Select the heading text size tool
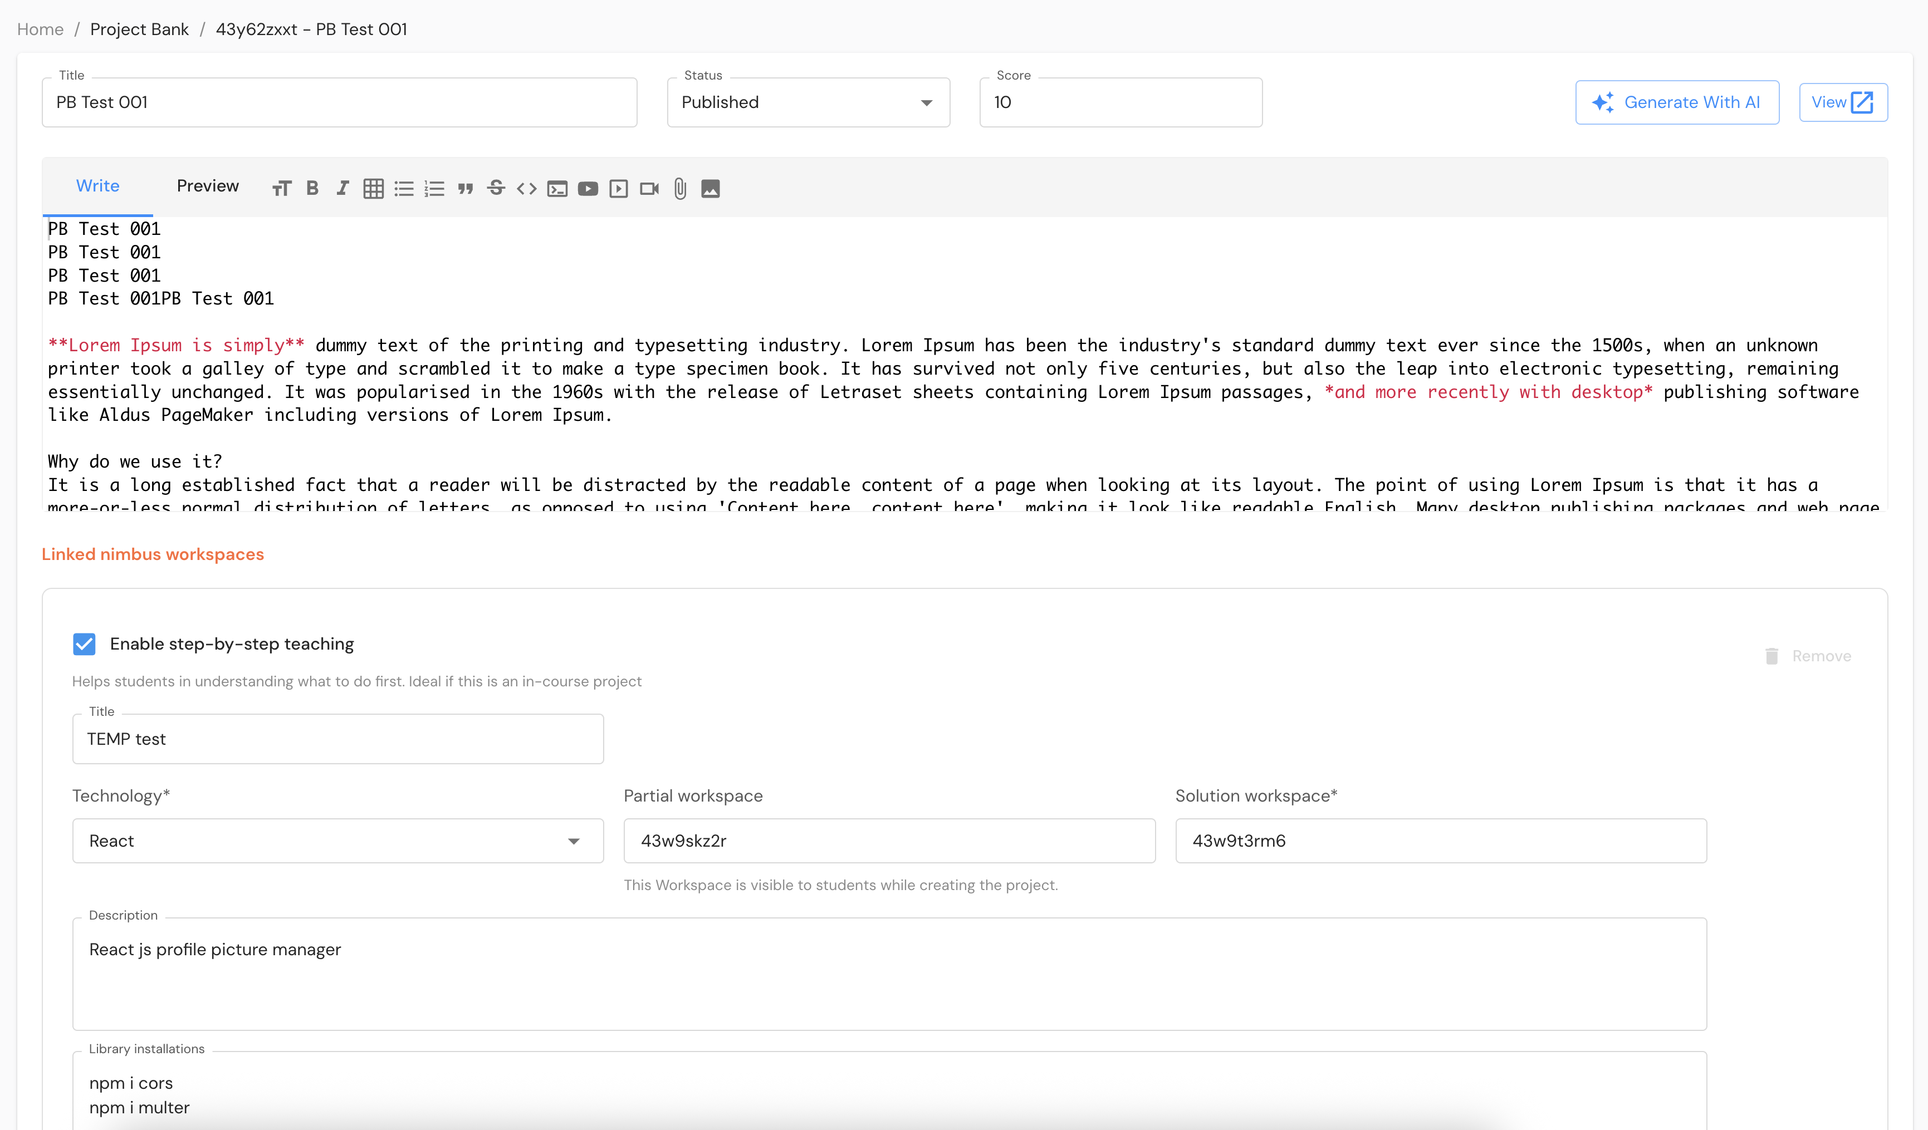1928x1130 pixels. 282,189
